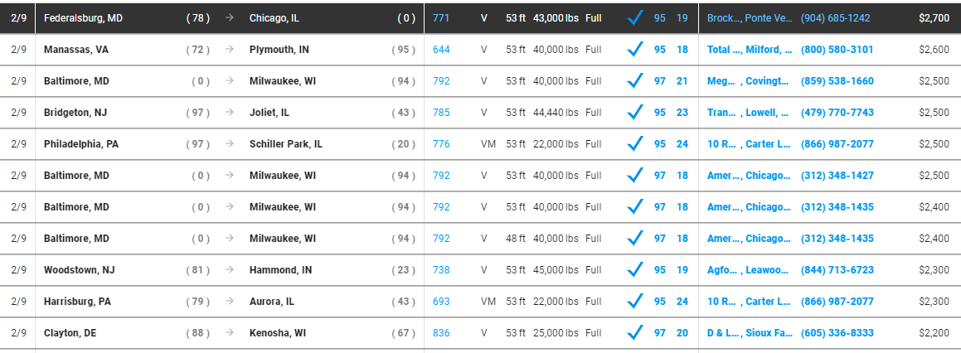Click the checkmark in the Harrisburg, PA row
This screenshot has height=353, width=961.
click(x=635, y=302)
